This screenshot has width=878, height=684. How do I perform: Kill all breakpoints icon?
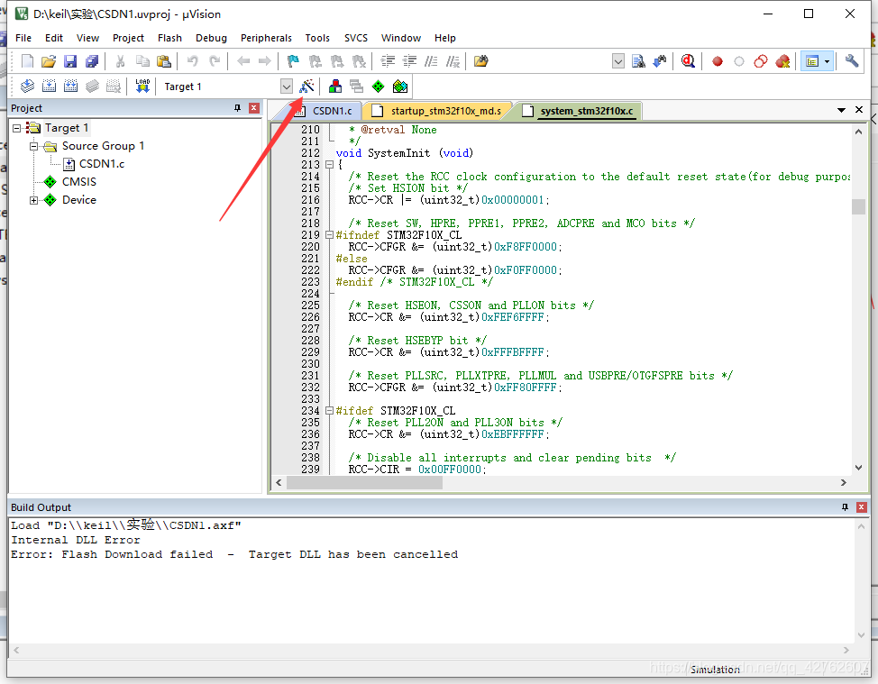tap(782, 61)
